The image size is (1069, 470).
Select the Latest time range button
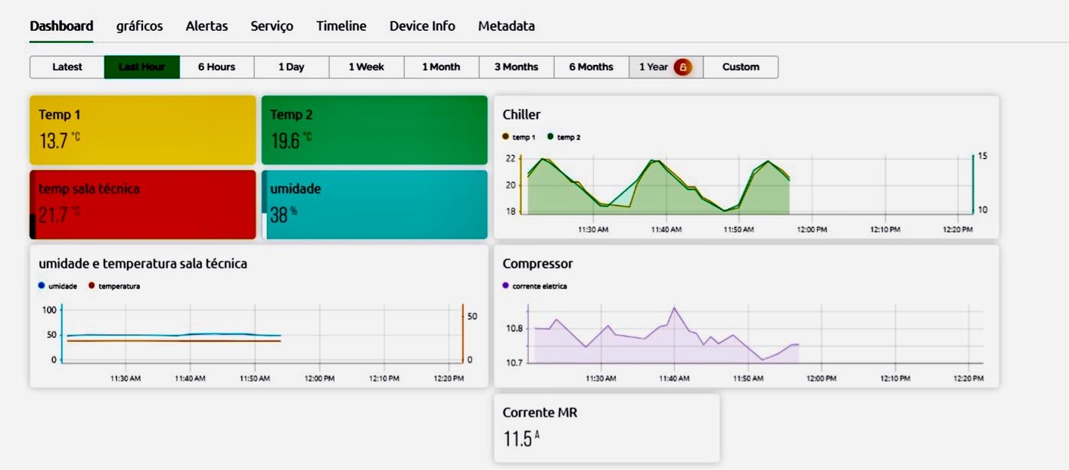[67, 67]
